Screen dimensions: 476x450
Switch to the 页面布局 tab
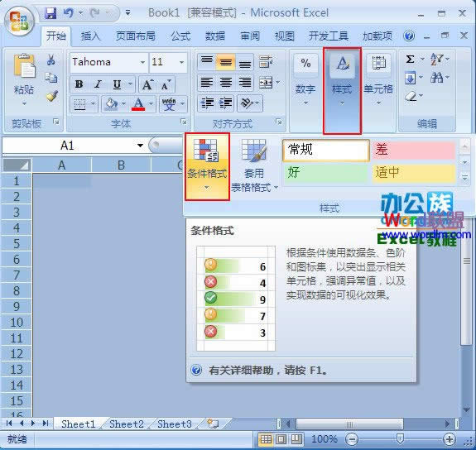click(136, 36)
